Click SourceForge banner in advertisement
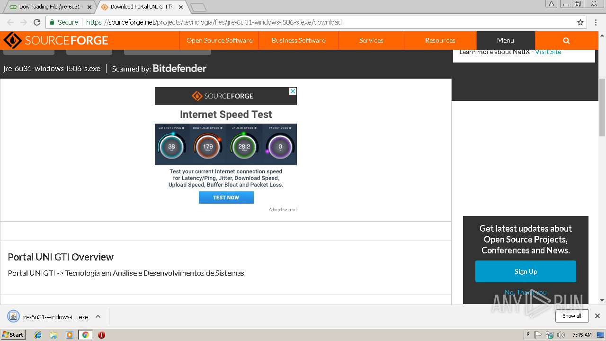 pyautogui.click(x=226, y=96)
